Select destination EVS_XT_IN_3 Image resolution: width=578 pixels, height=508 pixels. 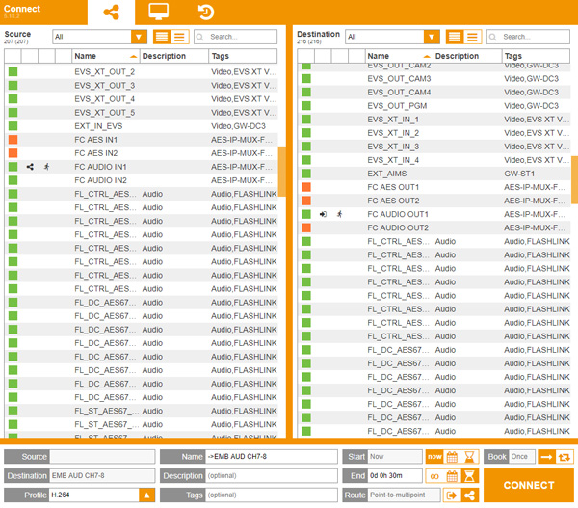[x=434, y=147]
